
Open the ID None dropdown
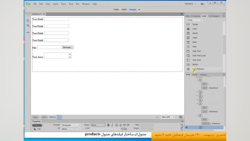[71, 129]
